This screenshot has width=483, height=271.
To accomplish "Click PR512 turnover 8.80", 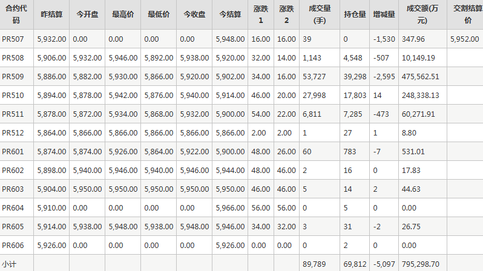I will pos(409,133).
